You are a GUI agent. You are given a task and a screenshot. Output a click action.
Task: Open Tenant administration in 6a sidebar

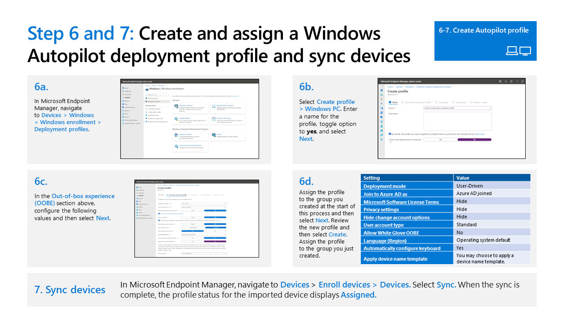130,120
